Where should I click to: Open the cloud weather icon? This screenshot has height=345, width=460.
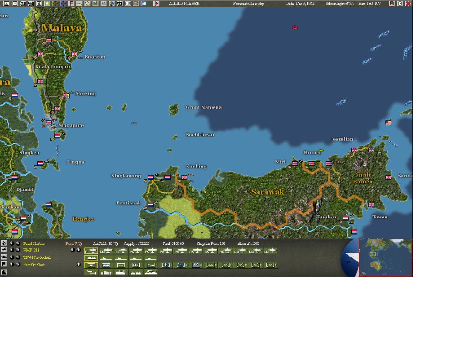[144, 4]
